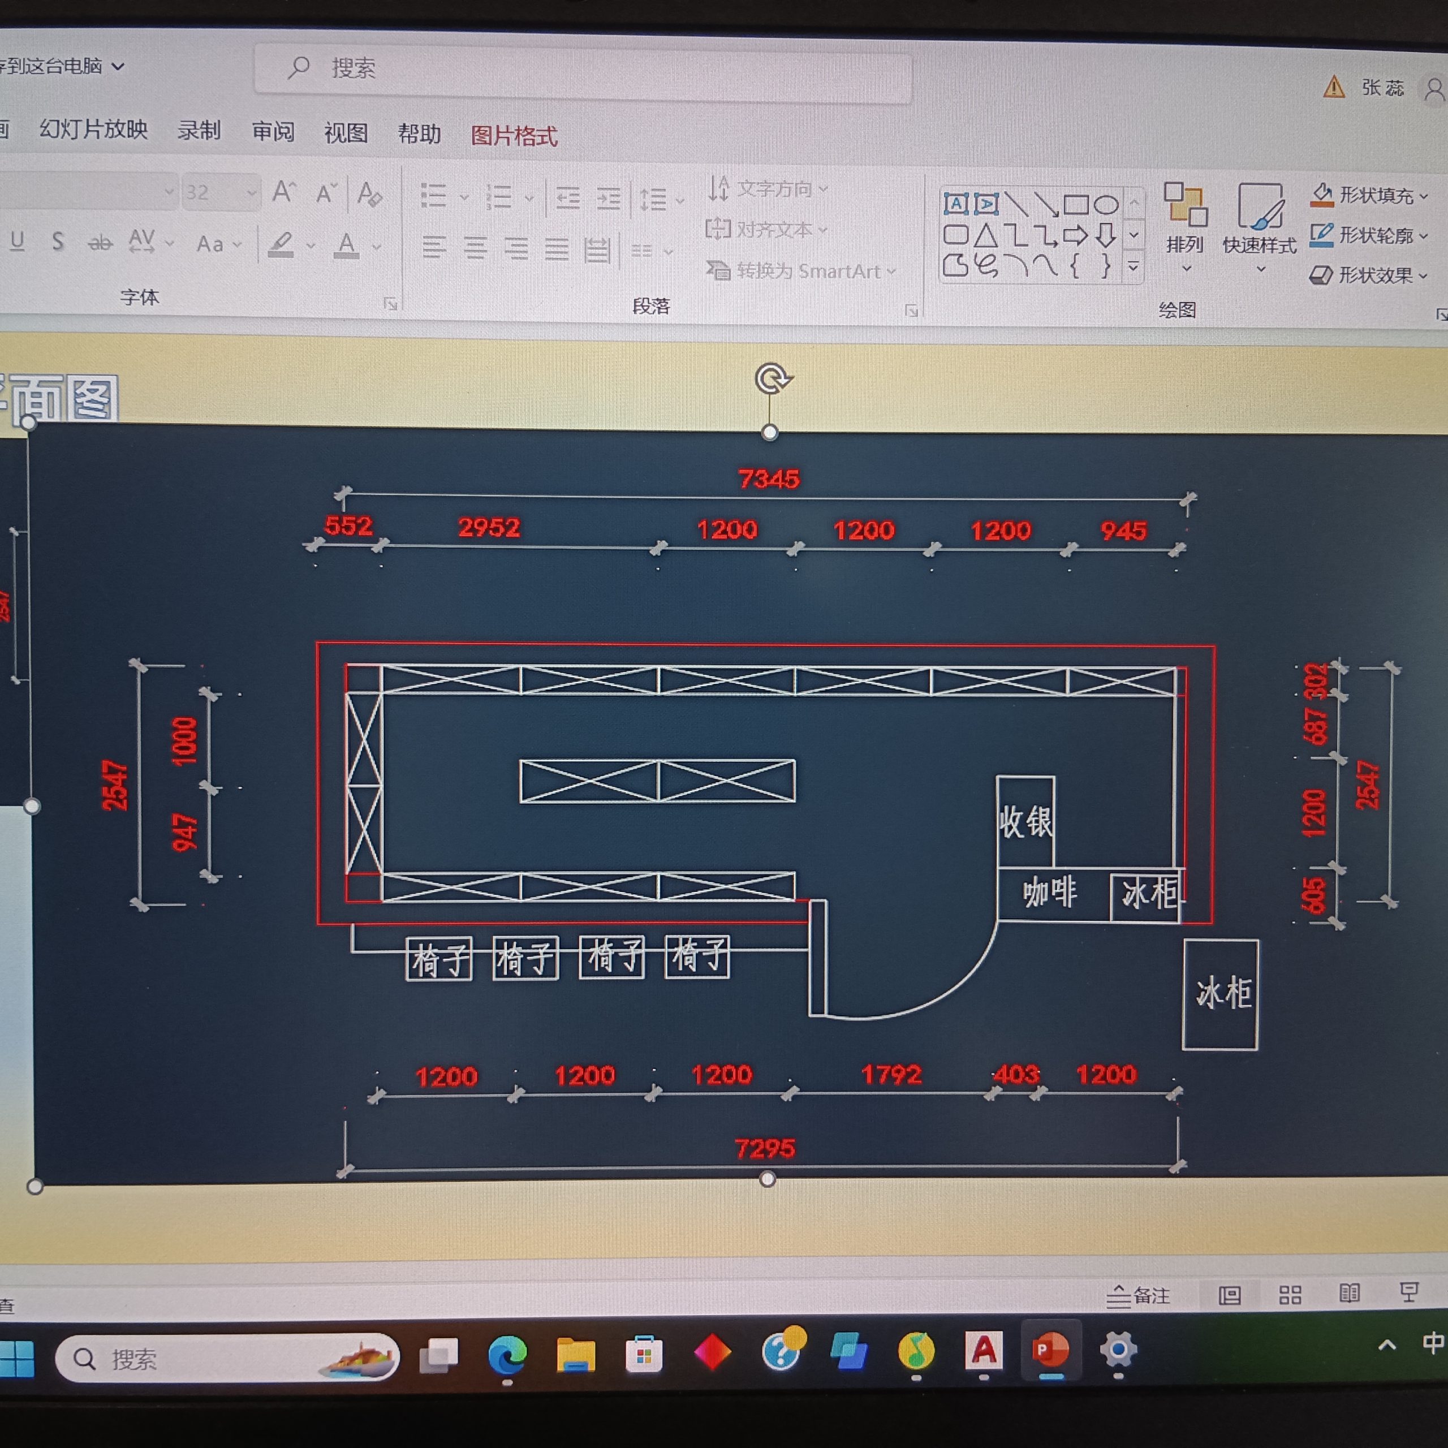1448x1448 pixels.
Task: Toggle text shadow formatting
Action: click(x=58, y=242)
